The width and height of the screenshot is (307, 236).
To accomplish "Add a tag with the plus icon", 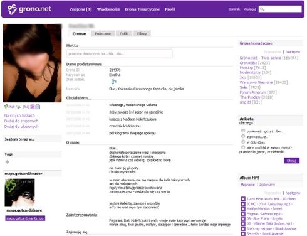I will (8, 162).
